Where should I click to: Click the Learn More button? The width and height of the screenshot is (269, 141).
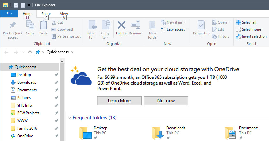[x=119, y=100]
